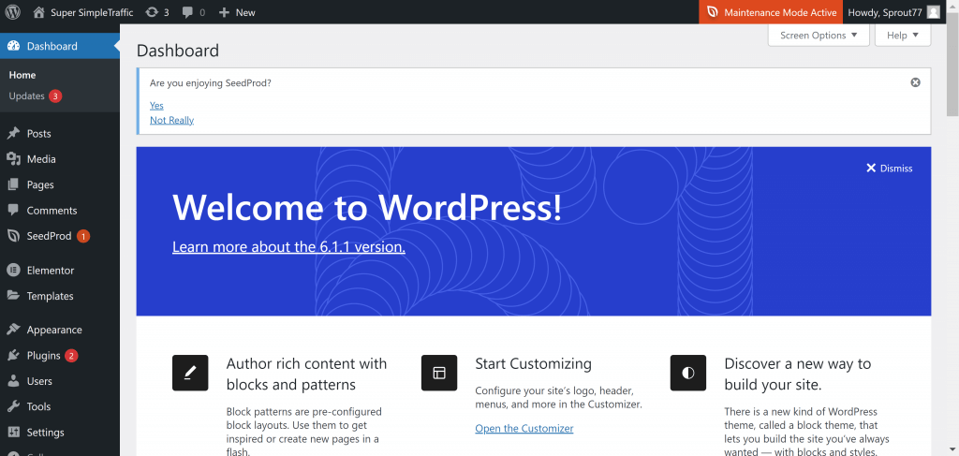The image size is (959, 456).
Task: Click the Welcome to WordPress! heading
Action: 367,207
